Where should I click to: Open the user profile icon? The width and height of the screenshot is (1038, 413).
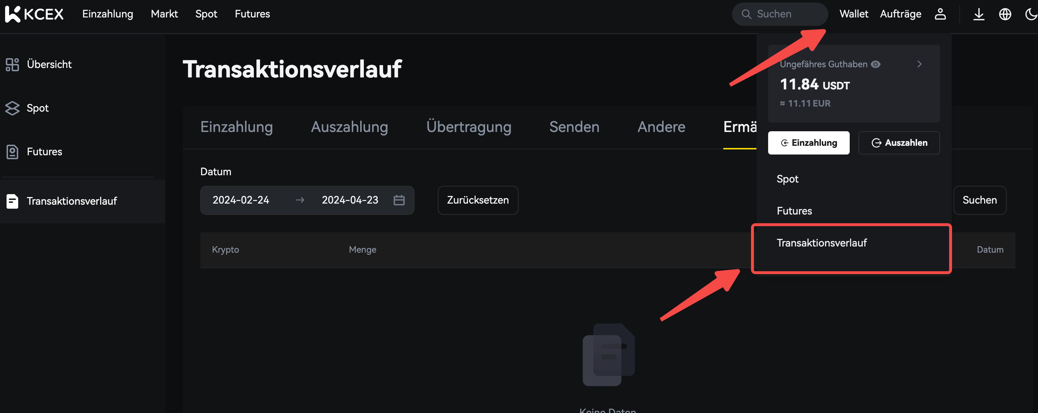(x=940, y=14)
